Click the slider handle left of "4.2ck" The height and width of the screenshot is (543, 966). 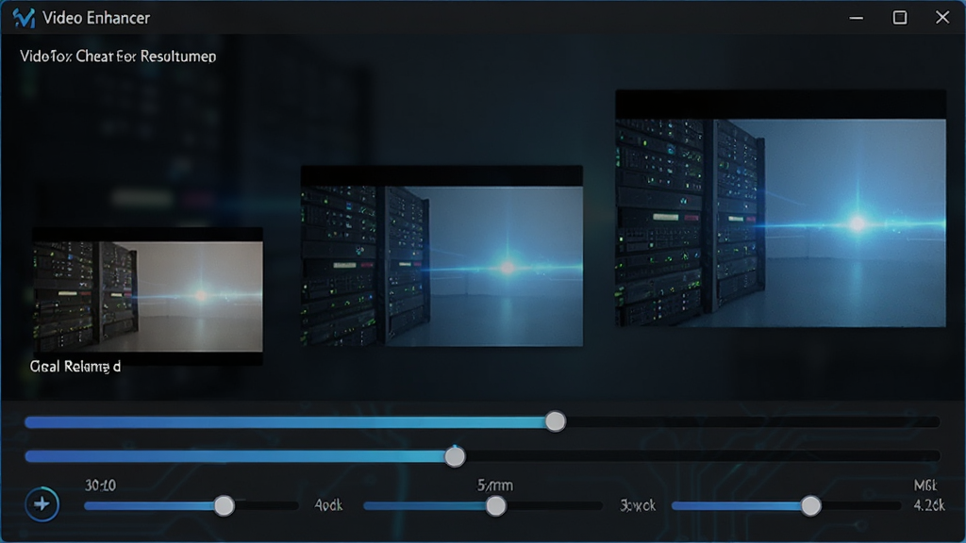(810, 506)
